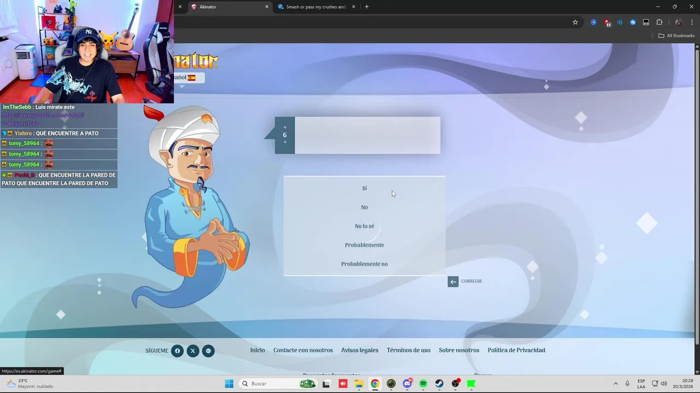Open the Avisos legales link
Viewport: 700px width, 393px height.
pyautogui.click(x=360, y=350)
